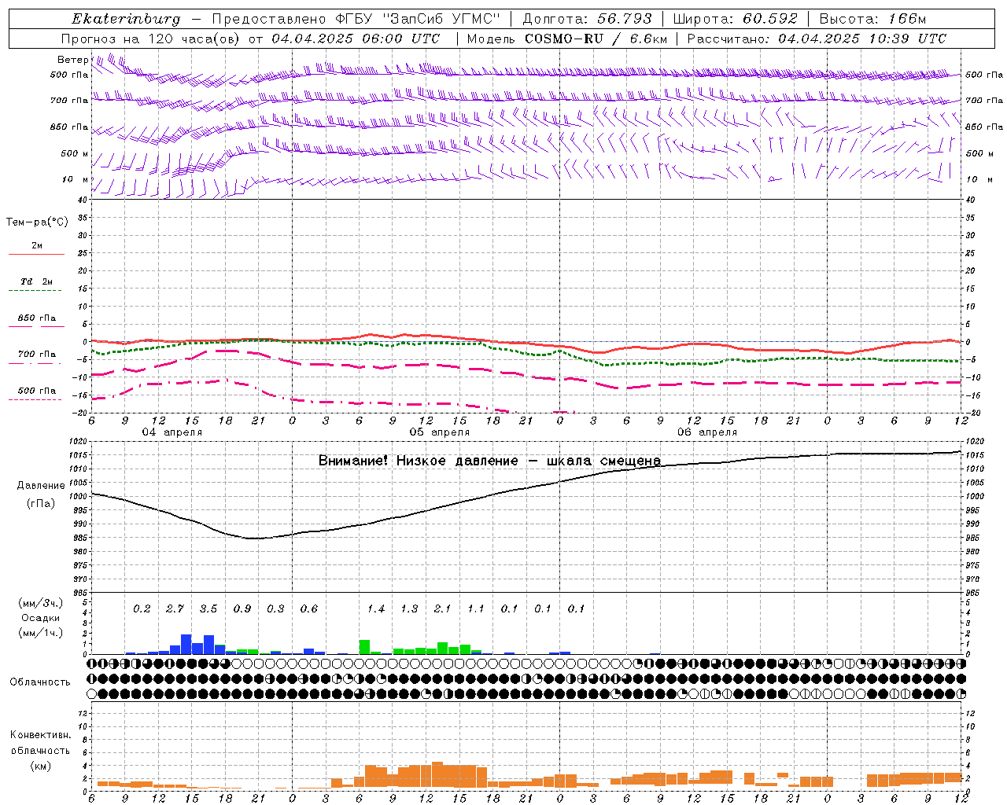Click the 0.6 precipitation total value
The image size is (1007, 805).
309,608
